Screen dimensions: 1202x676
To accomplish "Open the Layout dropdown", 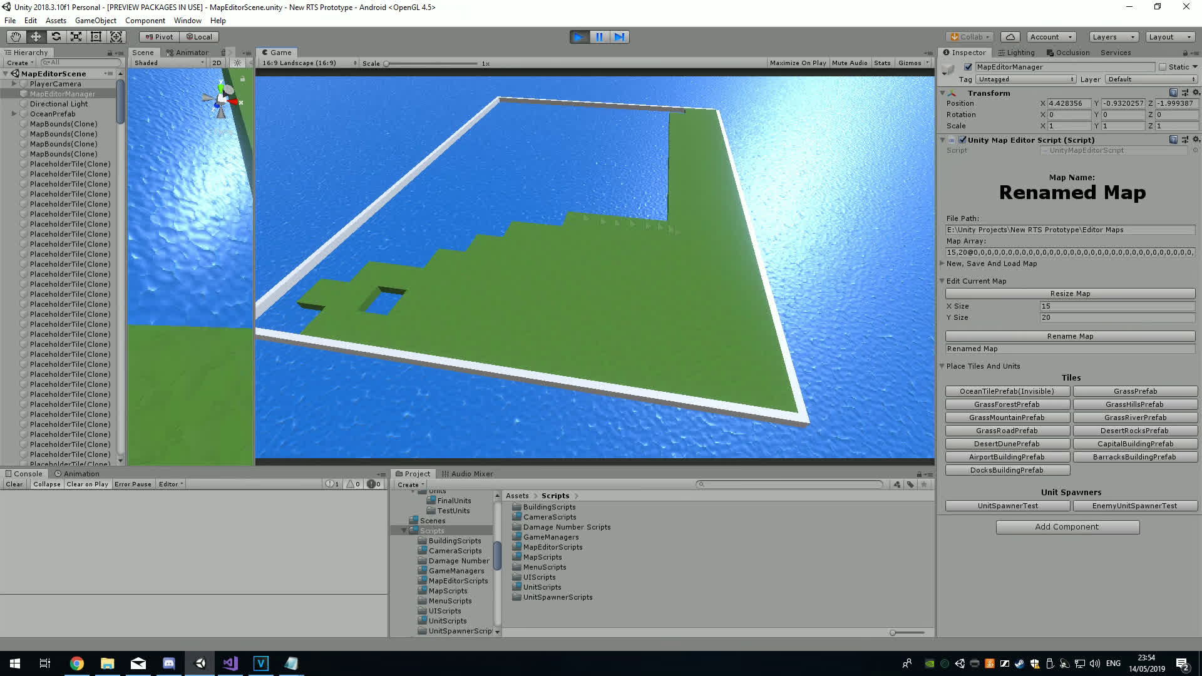I will click(1170, 37).
